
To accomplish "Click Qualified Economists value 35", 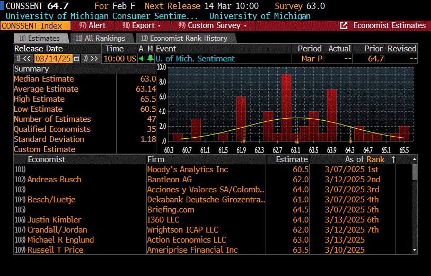I will (x=152, y=129).
